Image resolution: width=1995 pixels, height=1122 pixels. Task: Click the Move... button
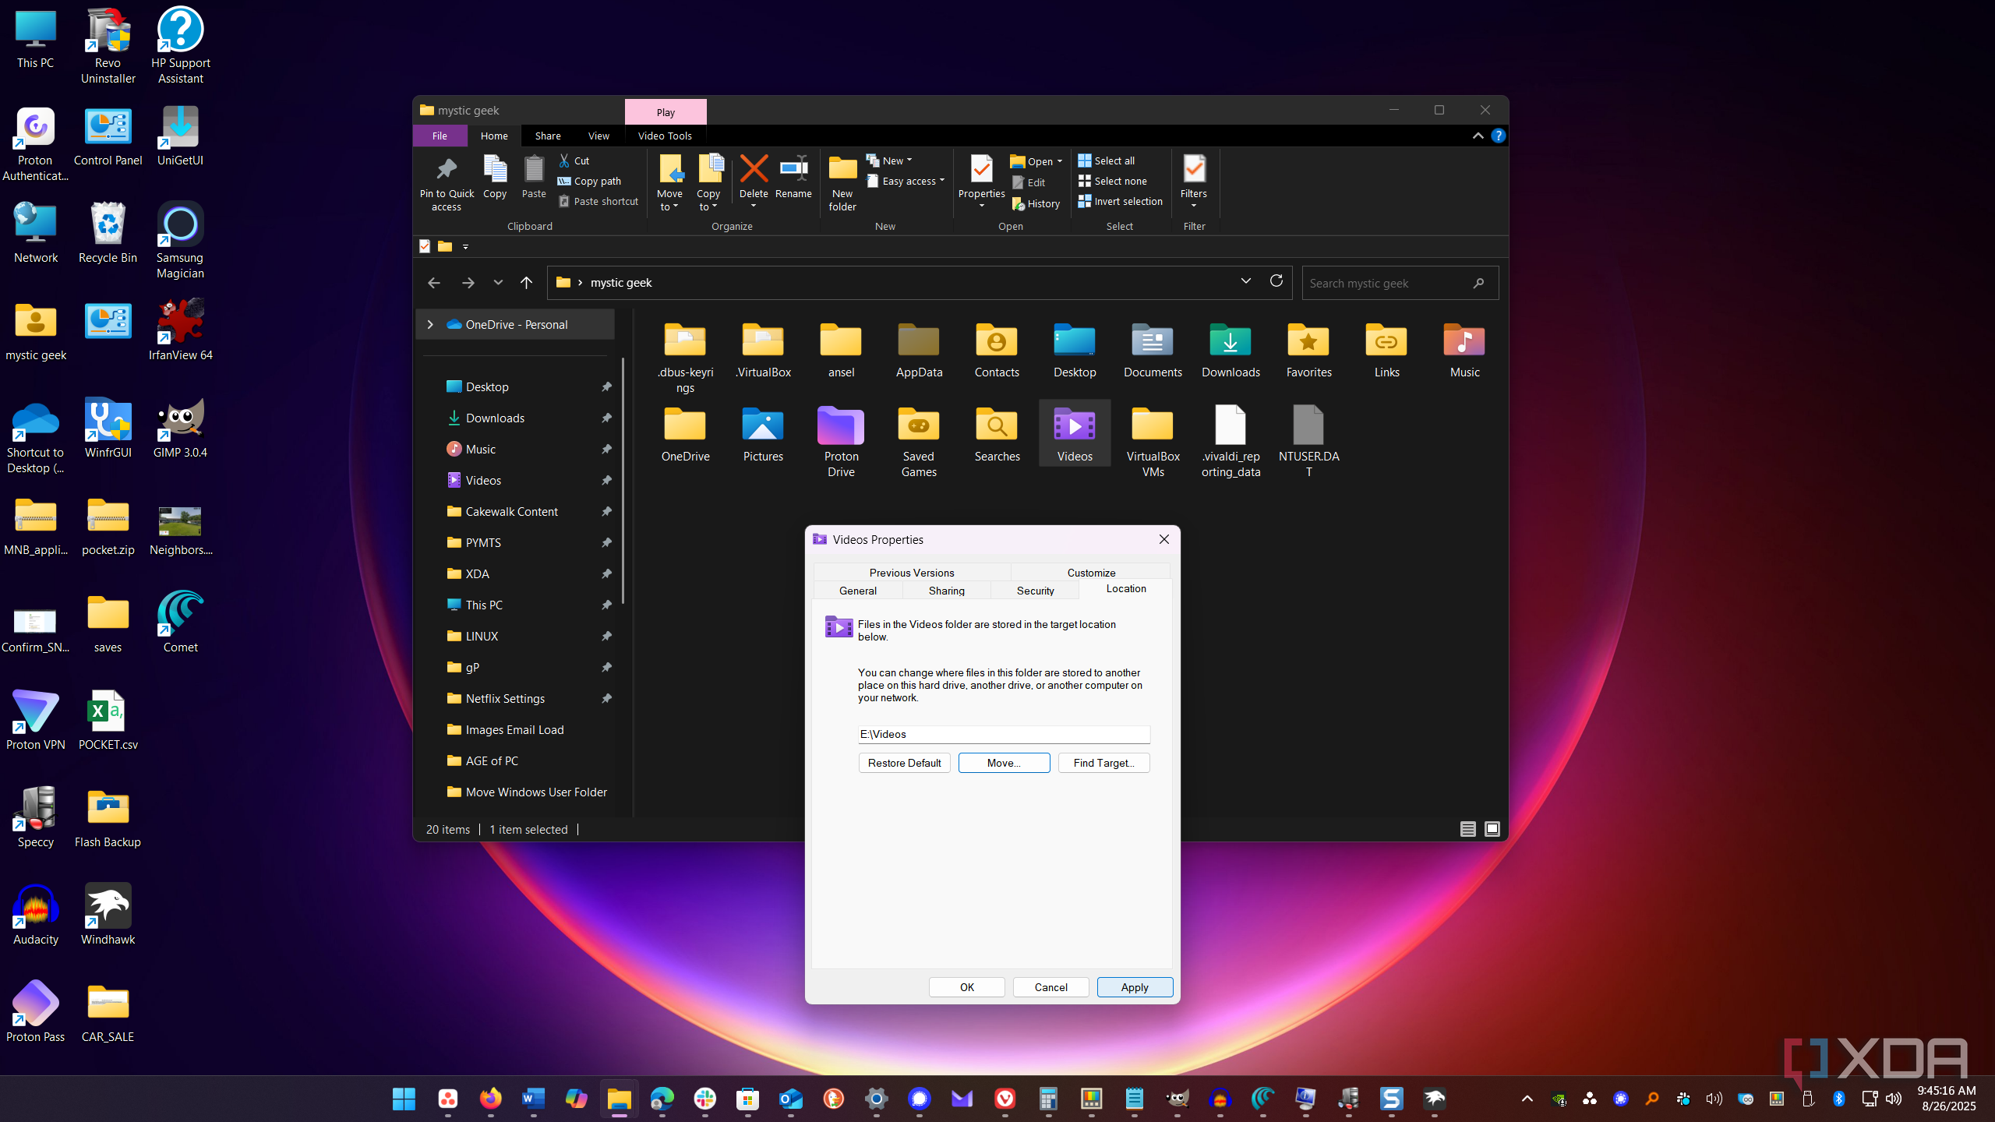click(x=1004, y=763)
